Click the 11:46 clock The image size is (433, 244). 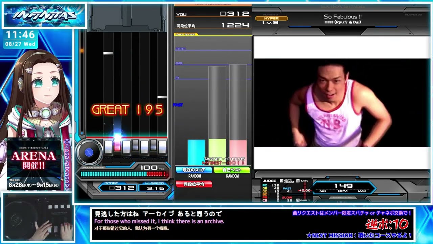click(20, 35)
